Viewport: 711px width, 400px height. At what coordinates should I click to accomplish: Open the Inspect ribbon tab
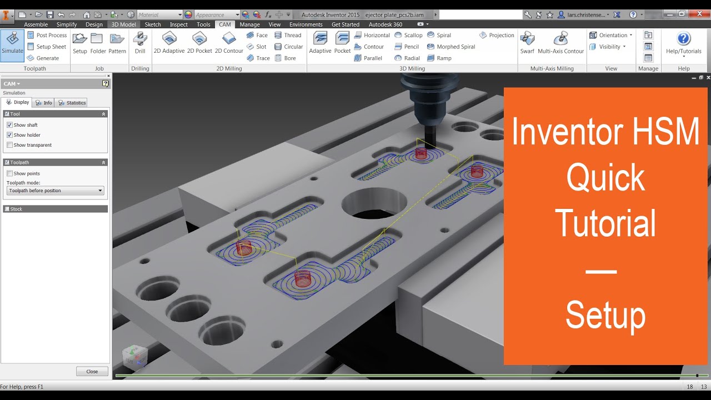coord(179,24)
